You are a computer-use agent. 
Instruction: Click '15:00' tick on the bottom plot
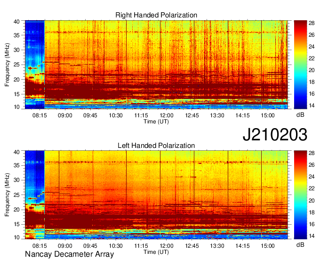(x=268, y=246)
